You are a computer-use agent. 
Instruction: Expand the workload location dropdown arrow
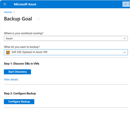(x=124, y=38)
